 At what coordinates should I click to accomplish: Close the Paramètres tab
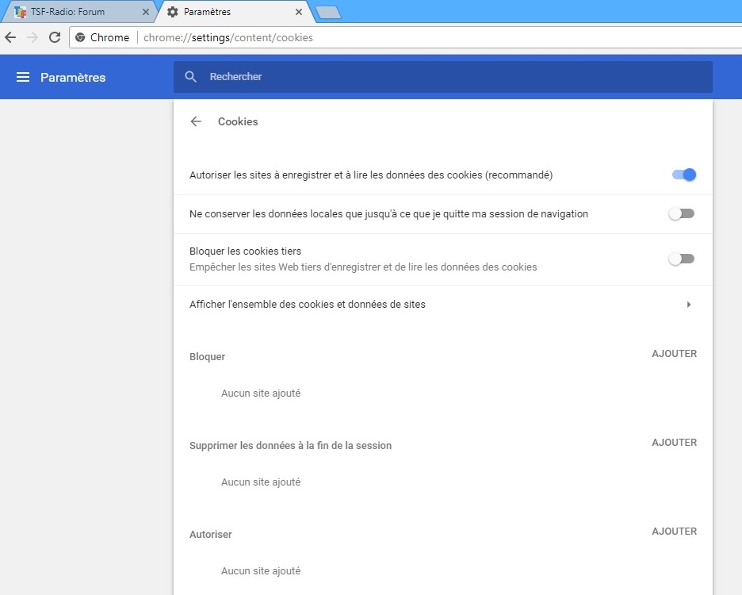(x=299, y=12)
